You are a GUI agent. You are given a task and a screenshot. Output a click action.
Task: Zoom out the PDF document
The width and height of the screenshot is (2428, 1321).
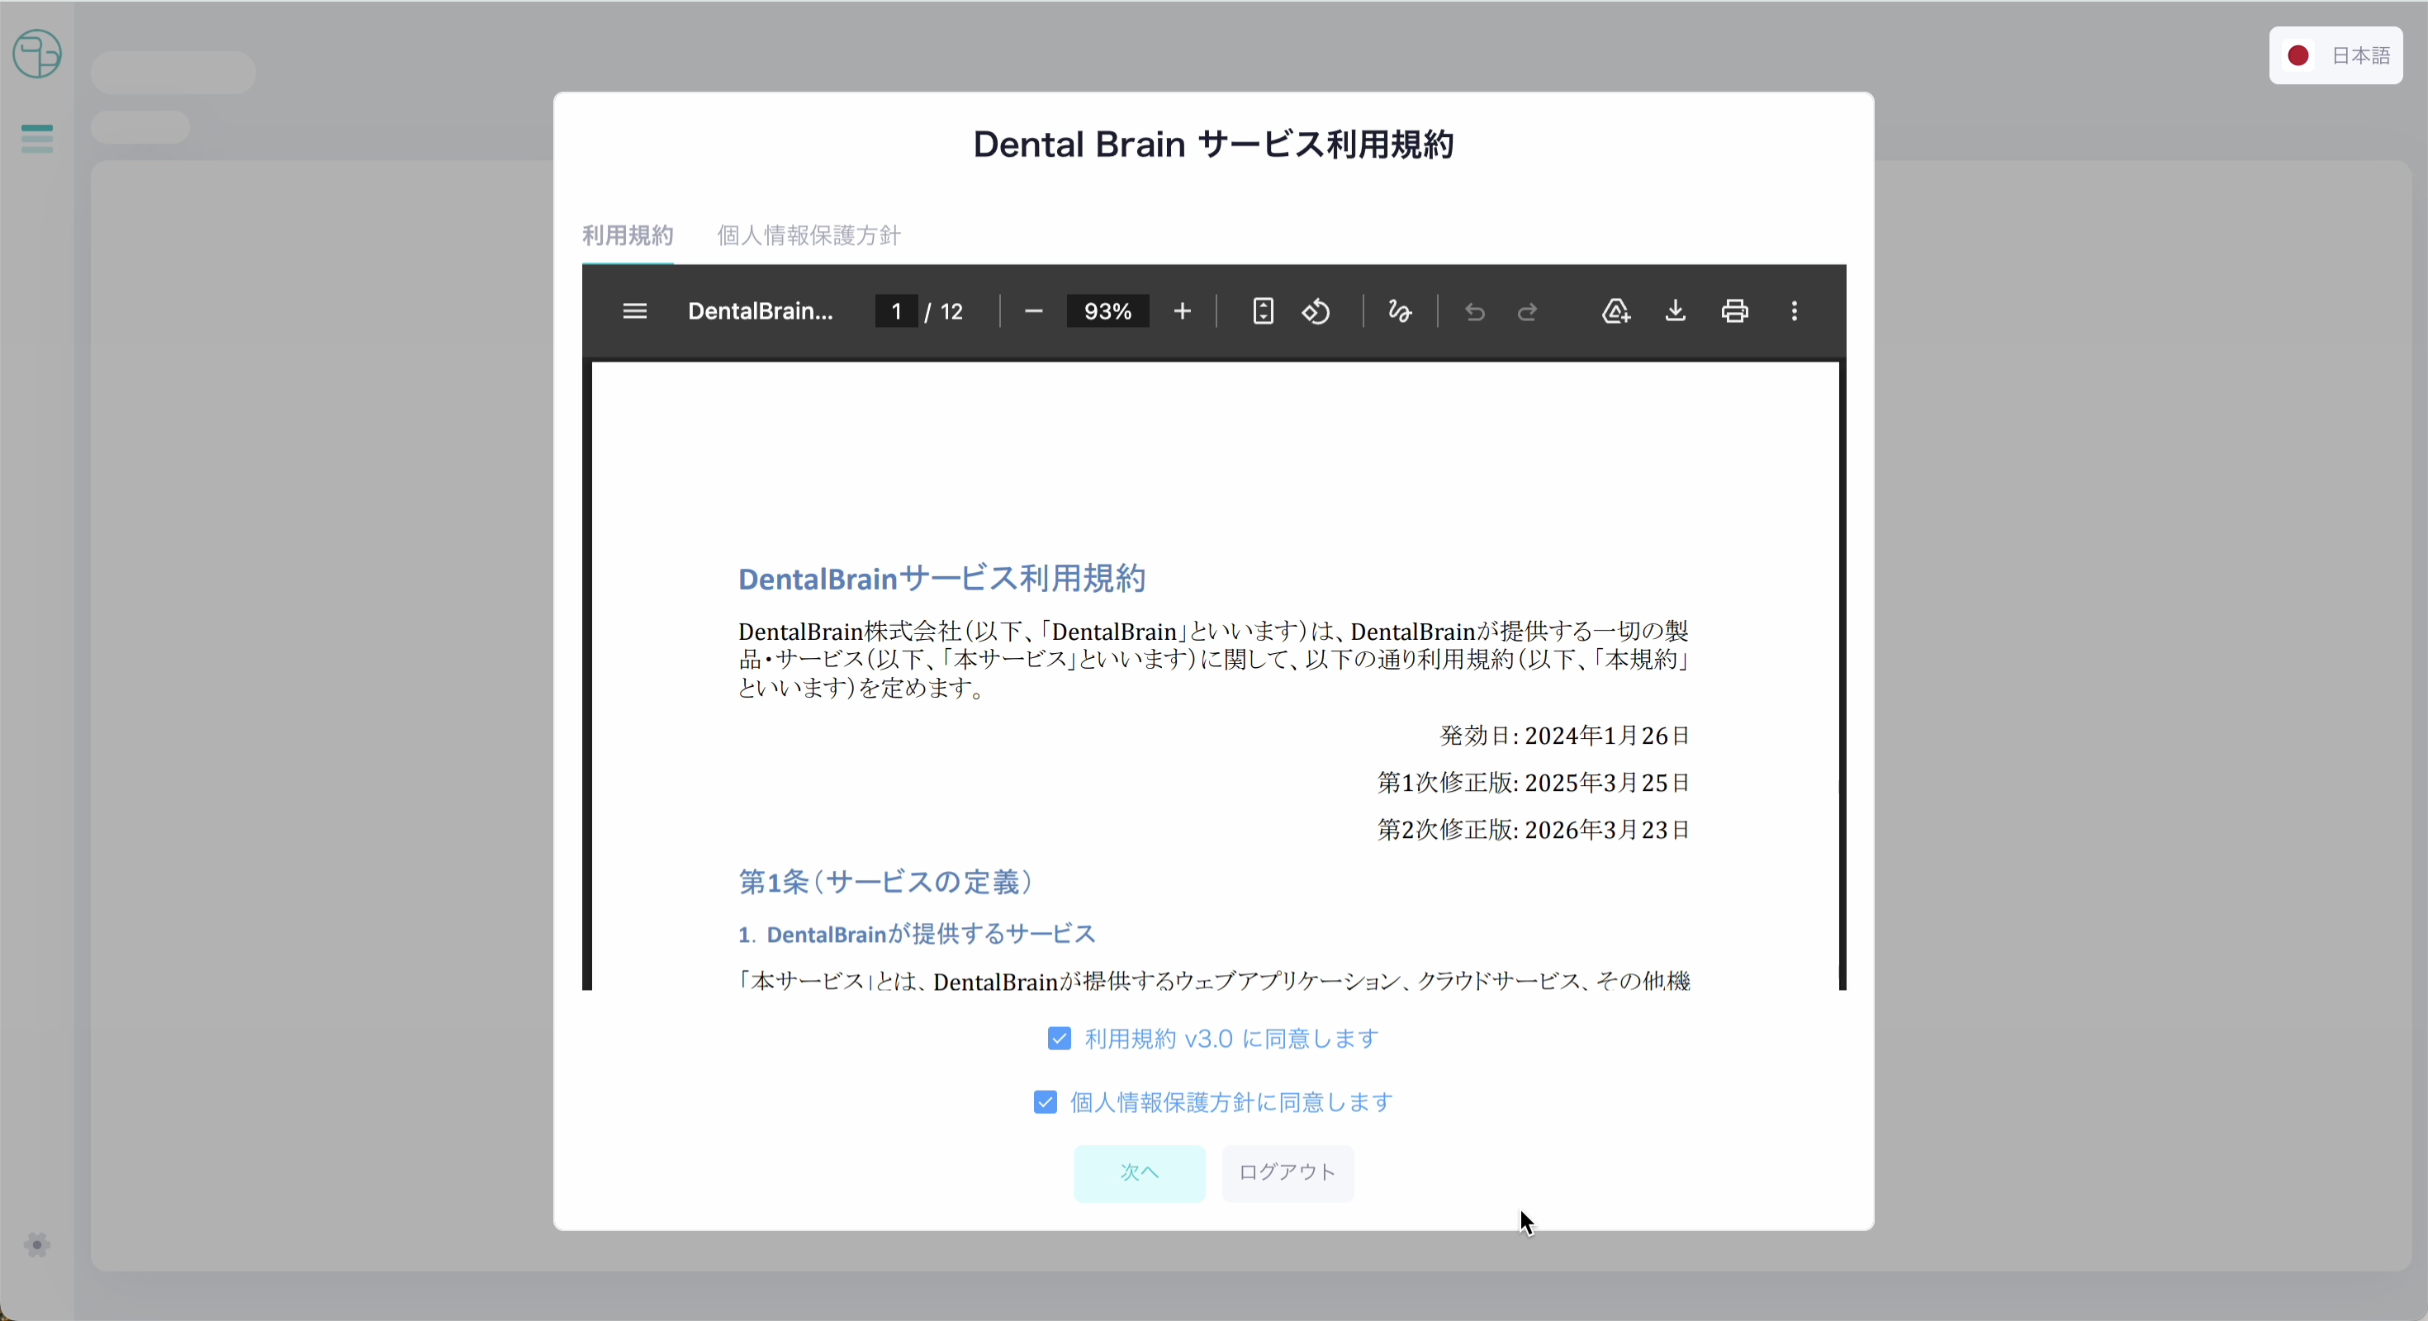[x=1033, y=312]
